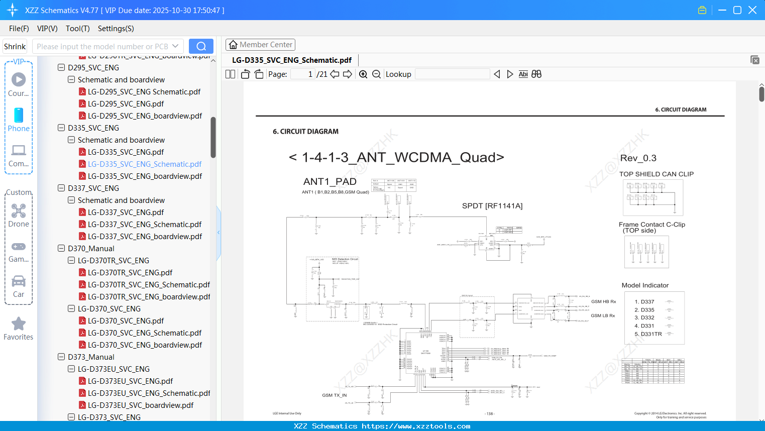This screenshot has width=765, height=431.
Task: Rotate the schematic page clockwise
Action: pyautogui.click(x=259, y=74)
